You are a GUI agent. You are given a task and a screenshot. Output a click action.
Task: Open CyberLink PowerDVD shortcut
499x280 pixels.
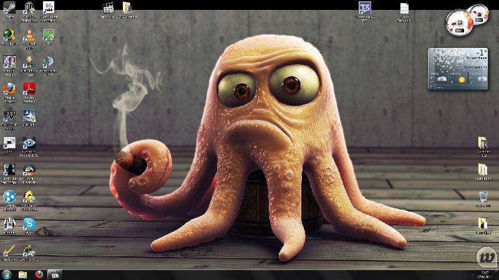(x=29, y=143)
